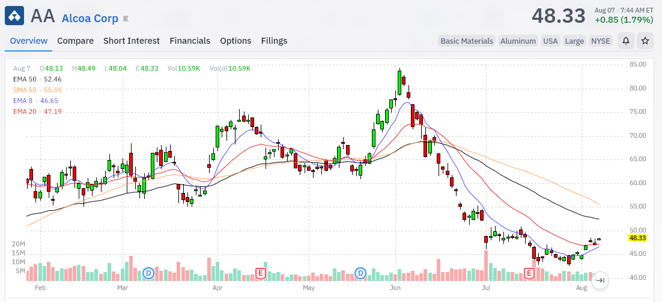Click the Aluminum industry tag
662x302 pixels.
(x=518, y=41)
